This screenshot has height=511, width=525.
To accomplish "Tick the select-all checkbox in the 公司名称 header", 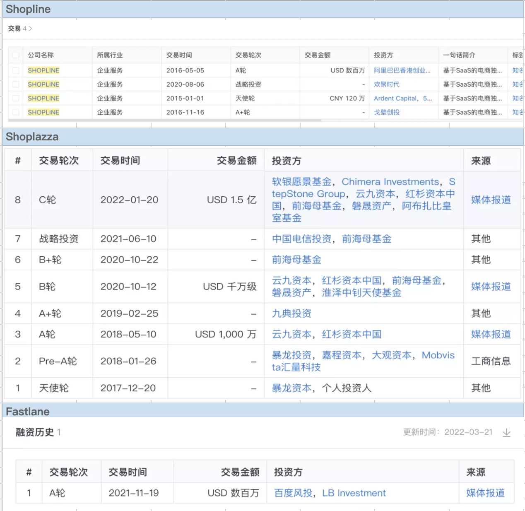I will pos(16,55).
